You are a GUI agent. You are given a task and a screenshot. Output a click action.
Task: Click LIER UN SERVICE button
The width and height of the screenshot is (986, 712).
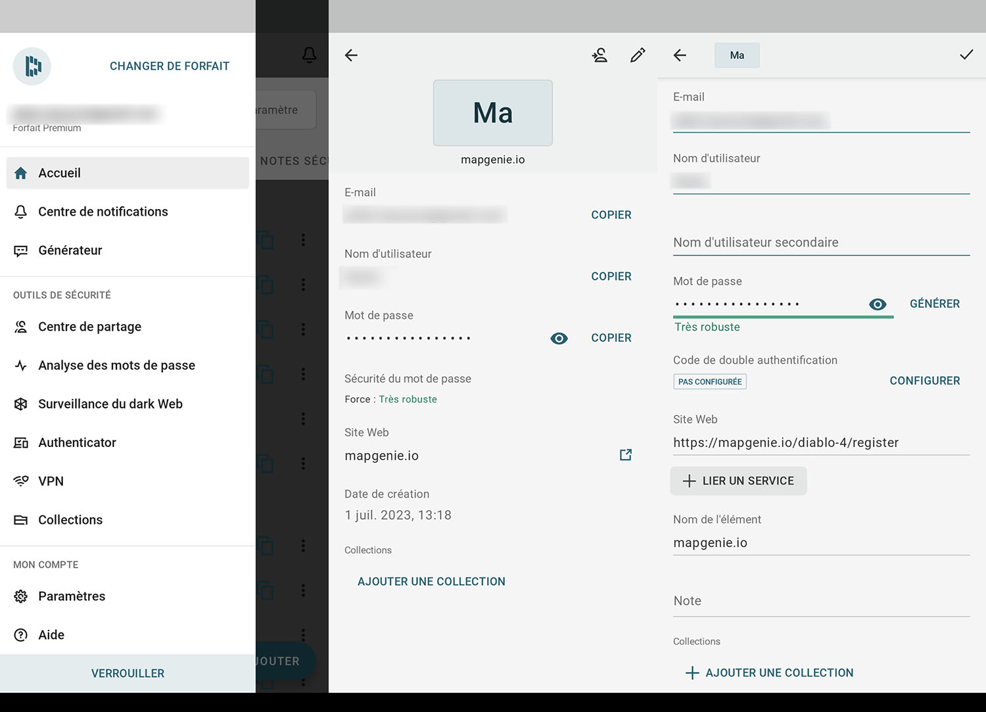739,481
